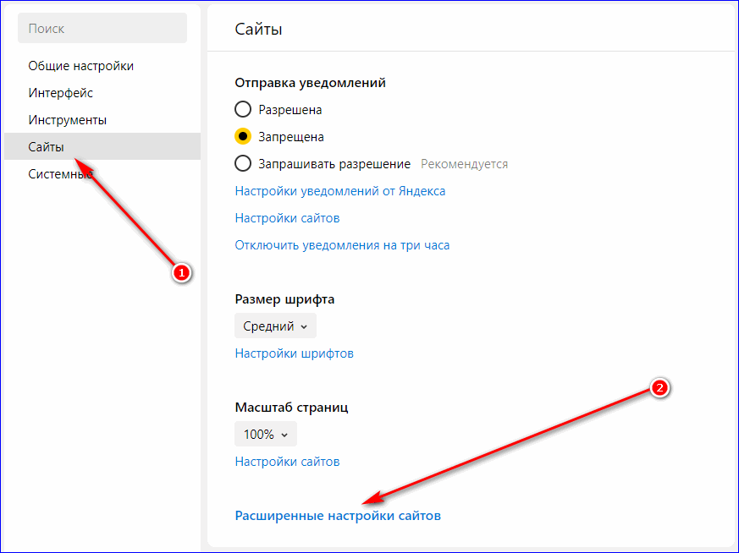Select the Разрешена radio button
Screen dimensions: 739x553
pos(243,110)
